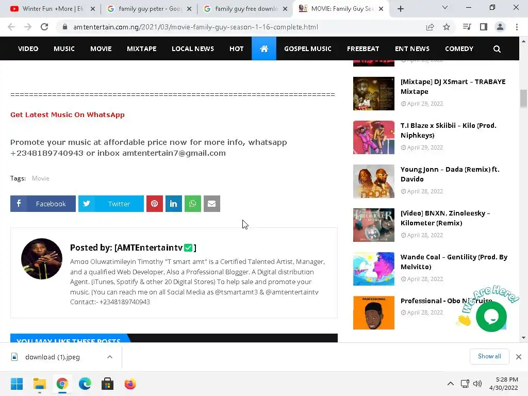The image size is (528, 396).
Task: Open the tab search chevron
Action: 445,7
